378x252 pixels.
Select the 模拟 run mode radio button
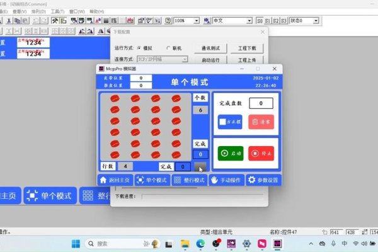(x=139, y=49)
